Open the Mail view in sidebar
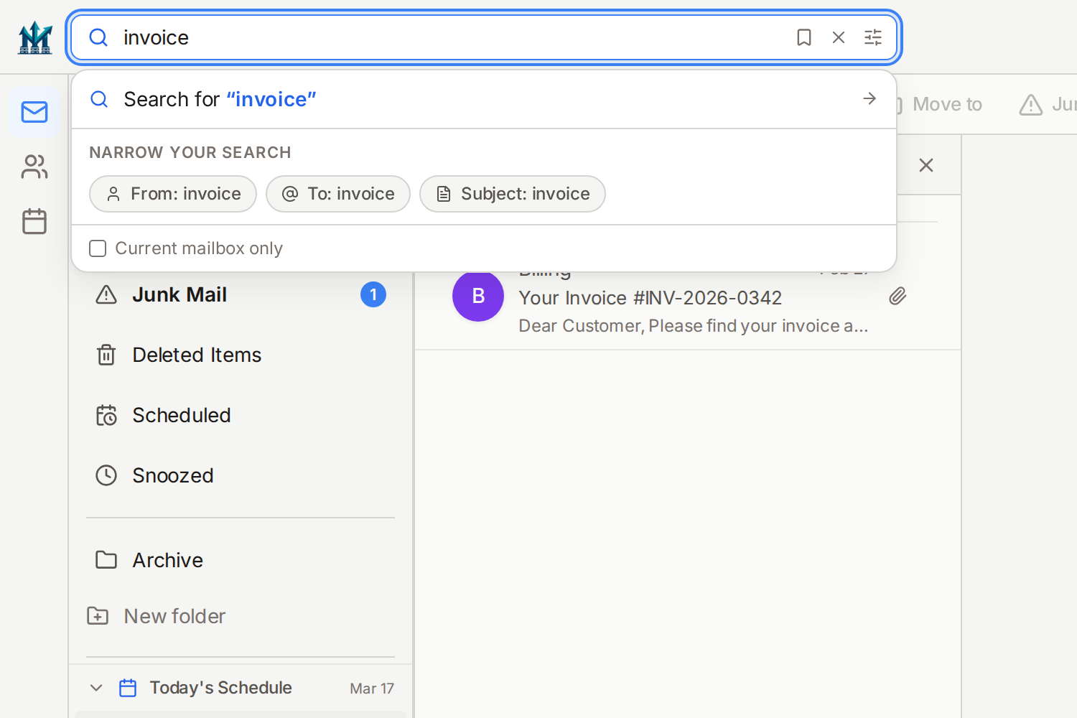 click(34, 112)
